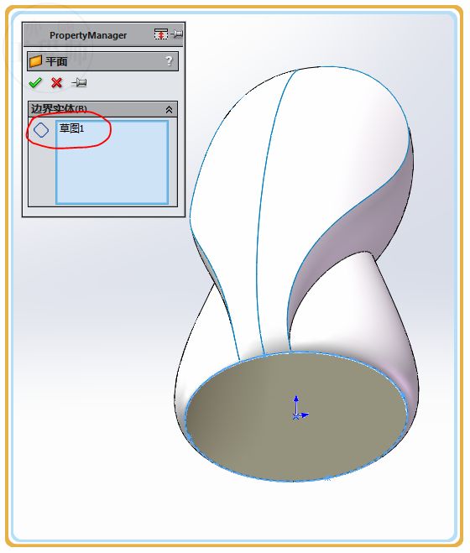Collapse the 边界实体 section with chevron
This screenshot has width=470, height=553.
pyautogui.click(x=169, y=110)
